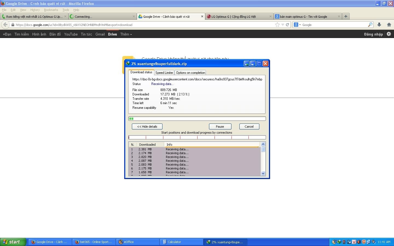Open the Calculator taskbar item

coord(181,242)
